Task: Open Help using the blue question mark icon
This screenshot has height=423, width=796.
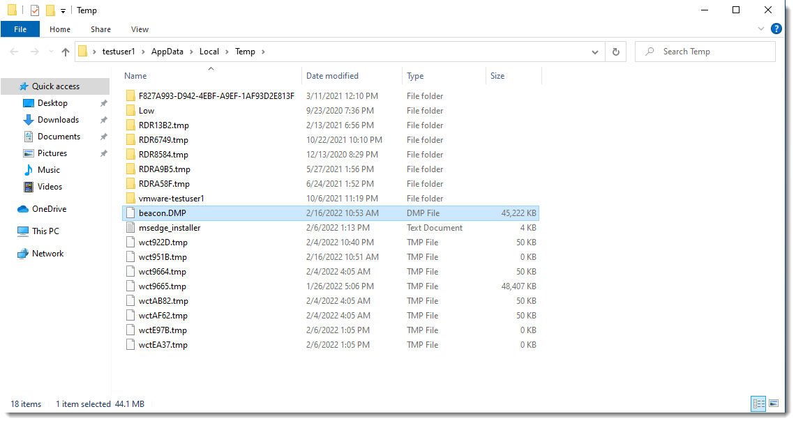Action: [776, 29]
